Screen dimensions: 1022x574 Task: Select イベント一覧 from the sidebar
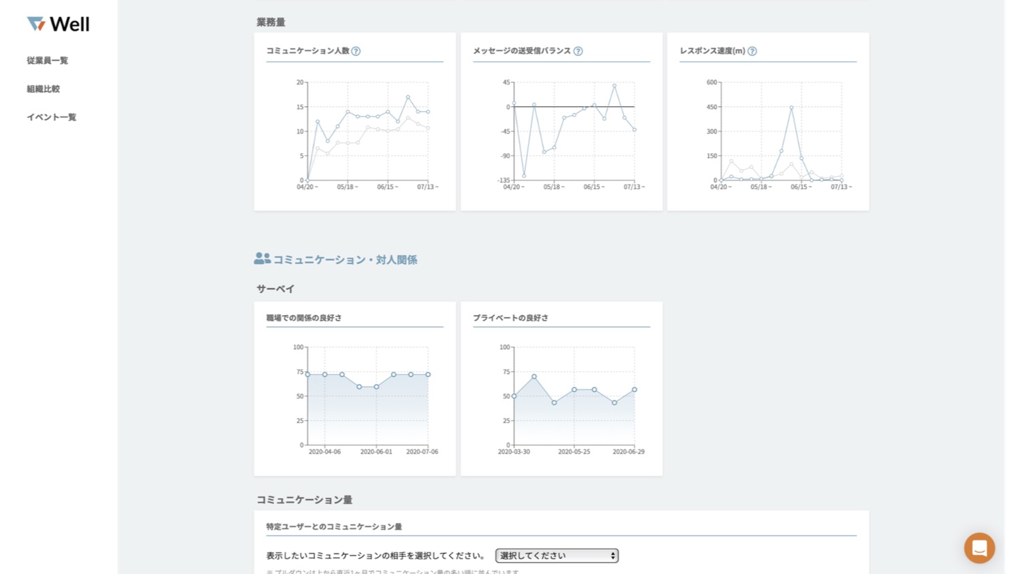(51, 117)
